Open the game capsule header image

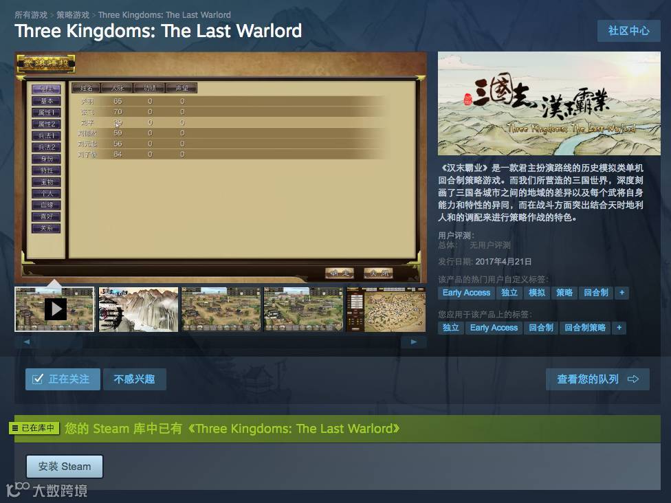point(549,104)
